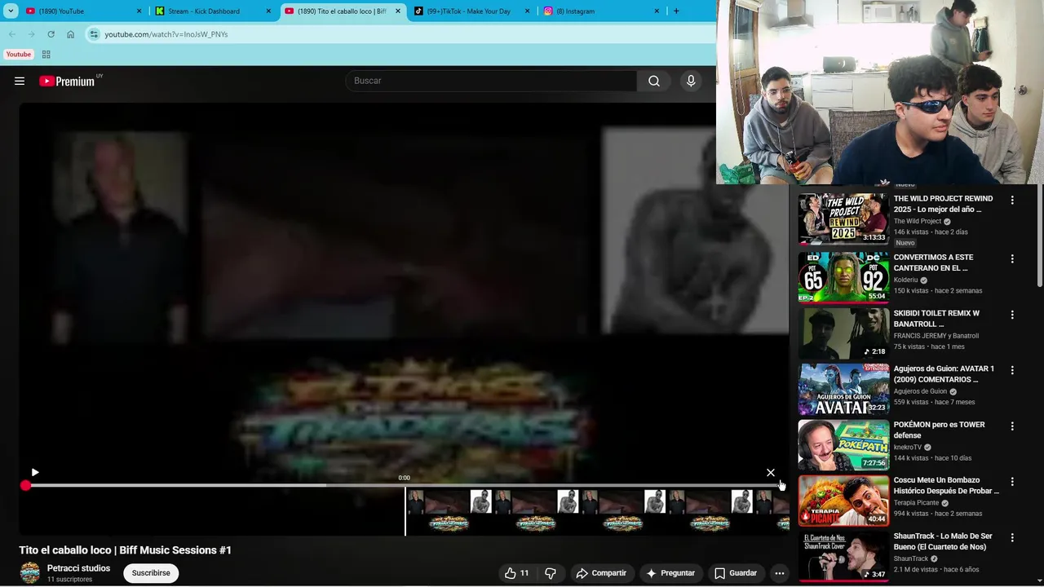Image resolution: width=1044 pixels, height=587 pixels.
Task: Open options for THE WILD PROJECT REWIND video
Action: click(1012, 200)
